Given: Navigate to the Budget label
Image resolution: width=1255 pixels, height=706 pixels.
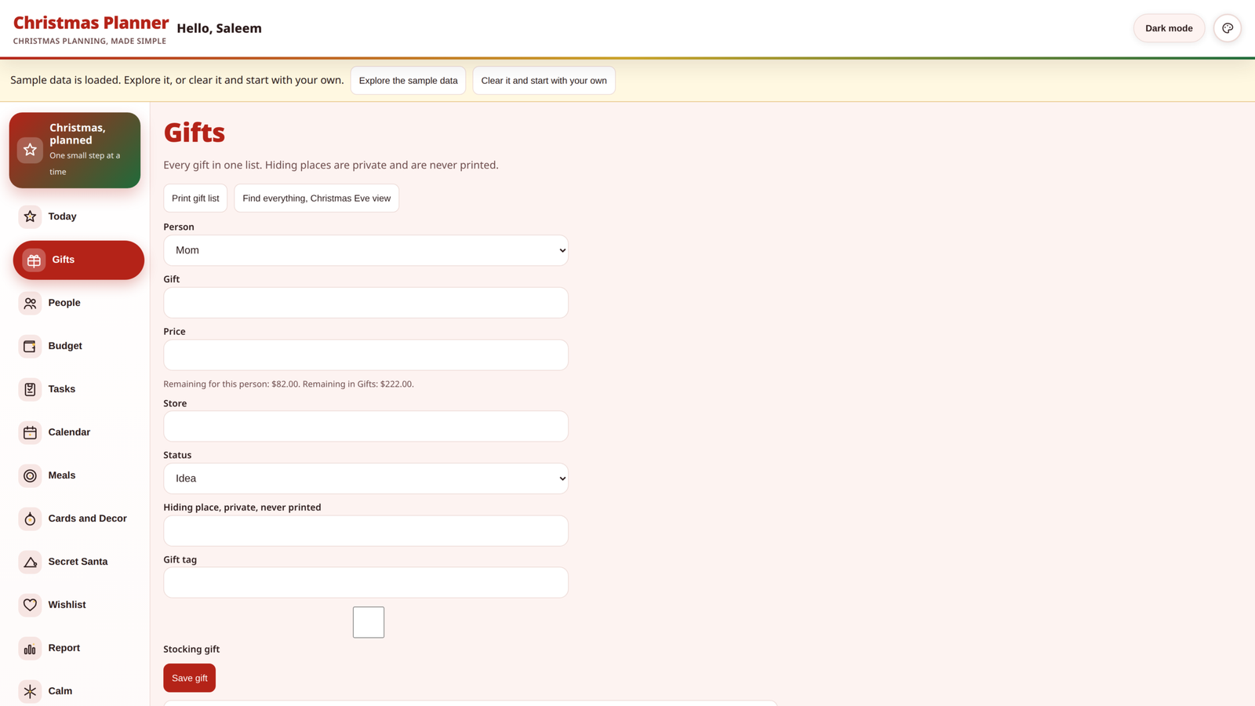Looking at the screenshot, I should click(65, 346).
